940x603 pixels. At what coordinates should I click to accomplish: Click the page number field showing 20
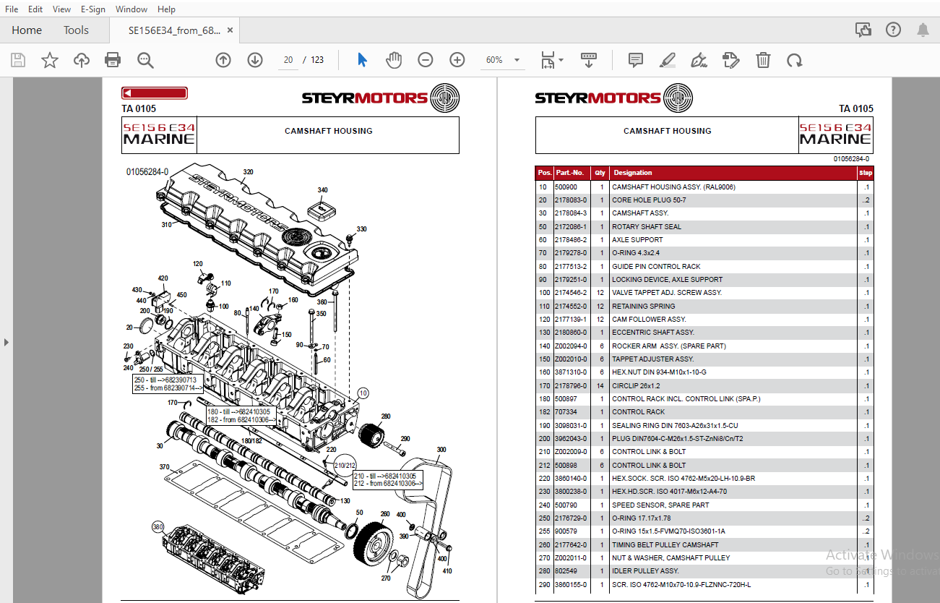click(x=288, y=60)
